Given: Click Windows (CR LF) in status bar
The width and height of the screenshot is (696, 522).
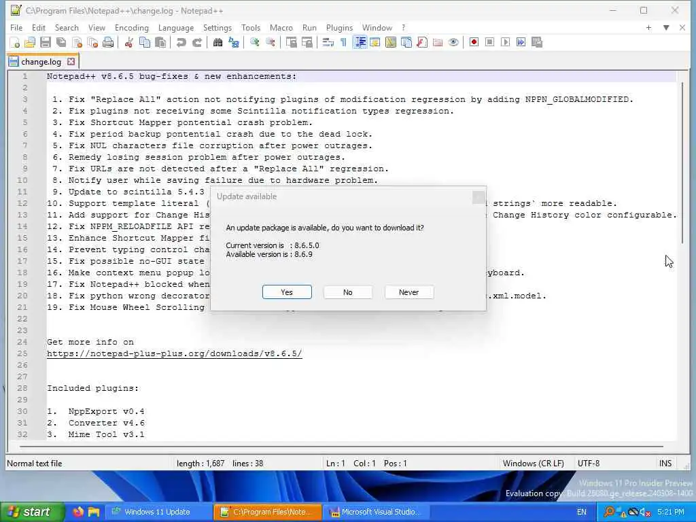Looking at the screenshot, I should coord(533,464).
